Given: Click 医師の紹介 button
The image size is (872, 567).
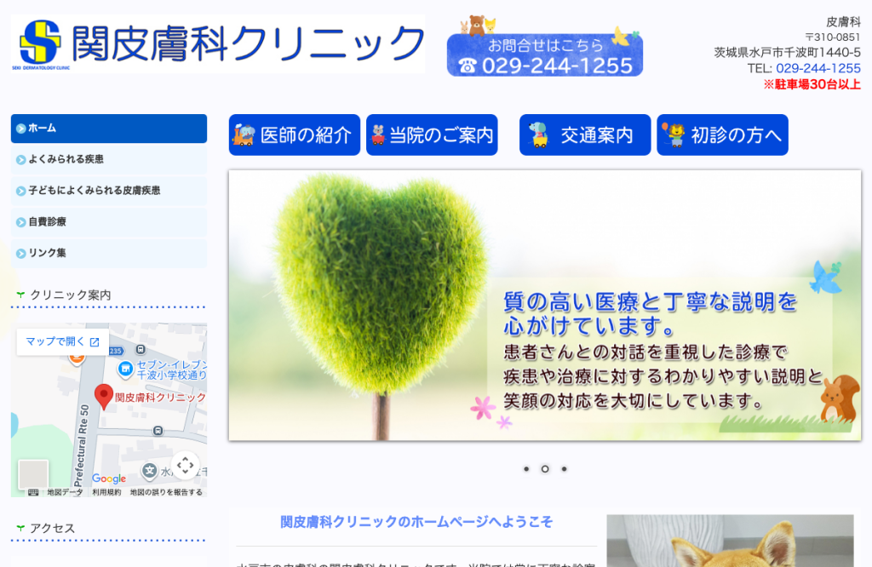Looking at the screenshot, I should click(294, 135).
